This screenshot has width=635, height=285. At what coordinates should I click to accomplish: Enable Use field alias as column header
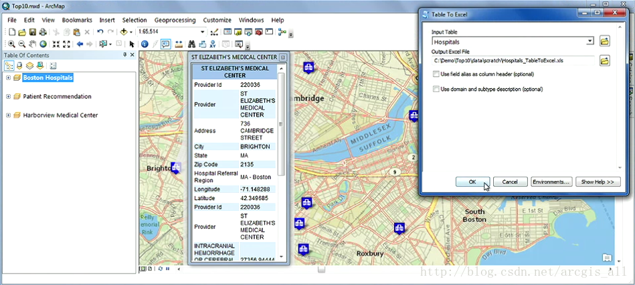click(436, 74)
